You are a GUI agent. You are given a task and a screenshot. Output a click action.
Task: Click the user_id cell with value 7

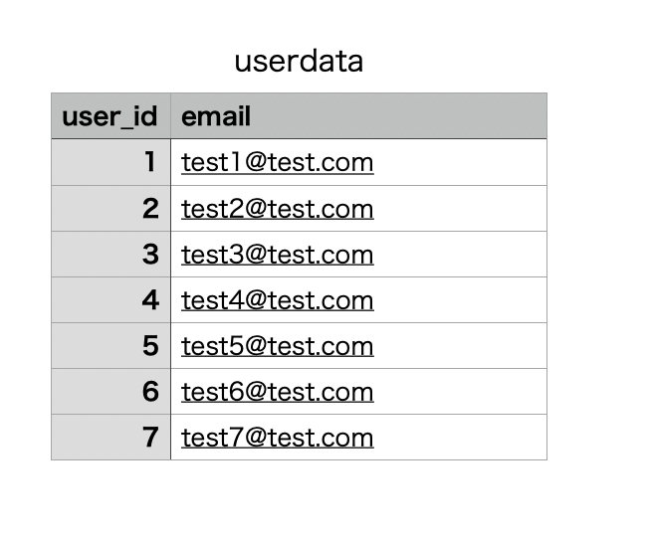(110, 438)
